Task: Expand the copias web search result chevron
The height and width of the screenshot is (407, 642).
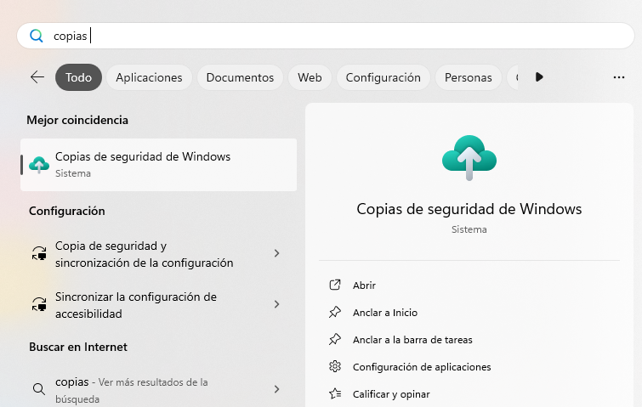Action: click(276, 389)
